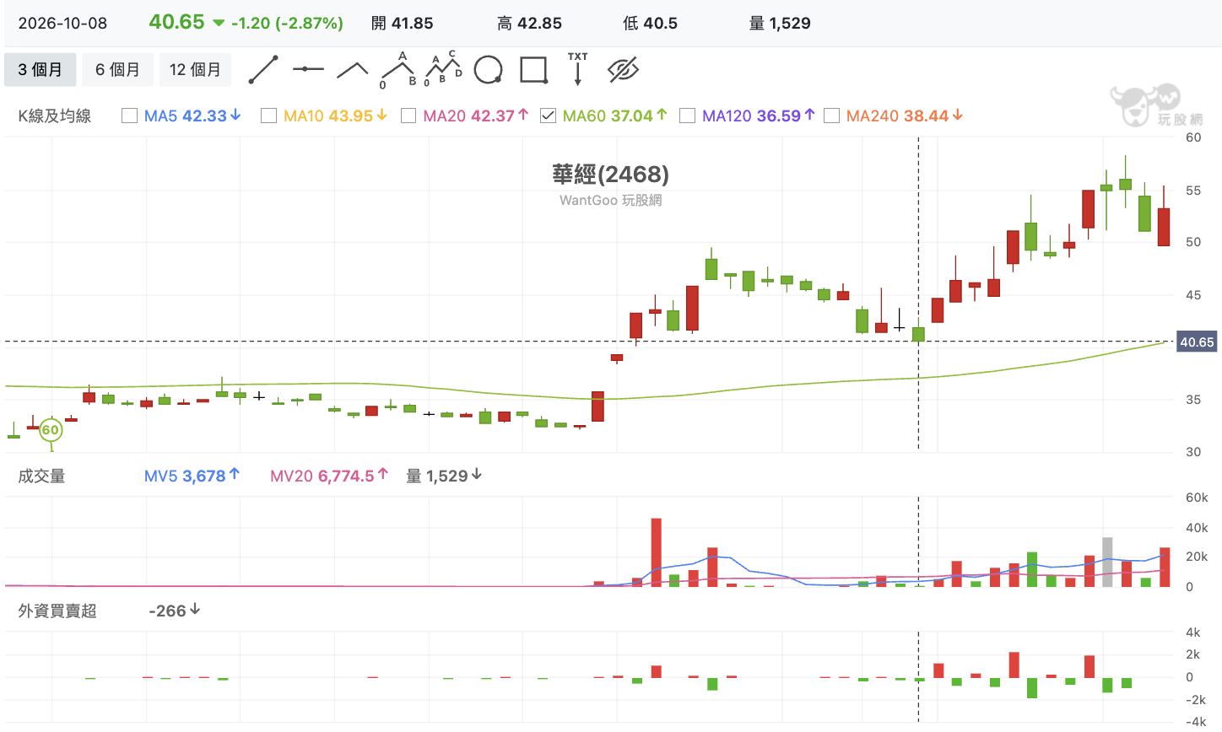Image resolution: width=1222 pixels, height=732 pixels.
Task: Click the 外資買賣超 panel label
Action: coord(57,611)
